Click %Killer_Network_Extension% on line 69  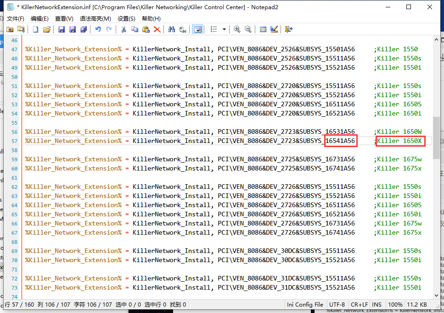pos(73,251)
